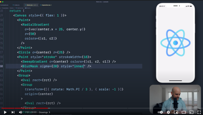Click the iPhone simulator home indicator bar
Image resolution: width=203 pixels, height=115 pixels.
click(x=175, y=81)
